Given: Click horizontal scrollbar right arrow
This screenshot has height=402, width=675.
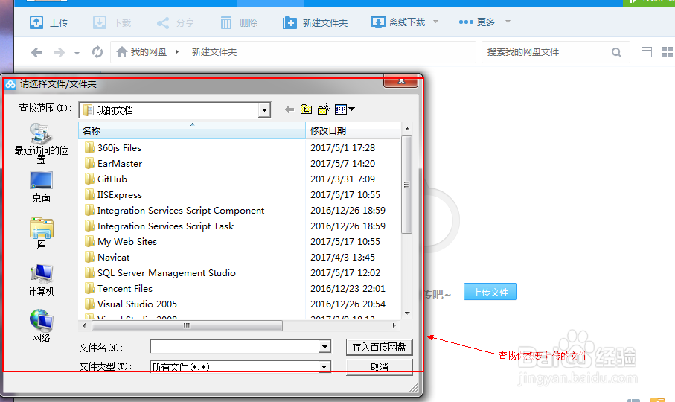Looking at the screenshot, I should (x=394, y=326).
